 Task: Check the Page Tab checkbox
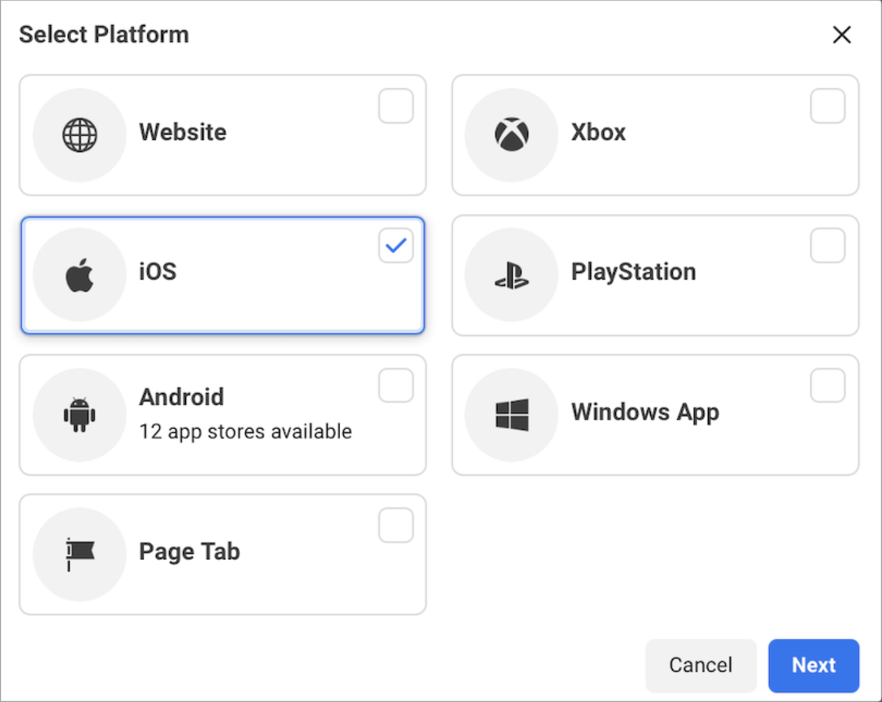pos(396,526)
